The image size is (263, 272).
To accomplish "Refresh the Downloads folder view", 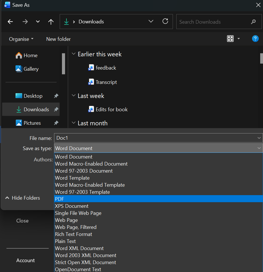I will (x=165, y=21).
